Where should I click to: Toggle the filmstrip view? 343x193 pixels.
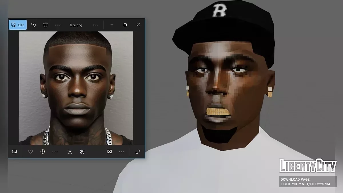pyautogui.click(x=14, y=152)
